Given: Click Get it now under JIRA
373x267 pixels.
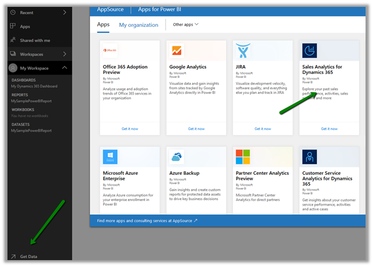Looking at the screenshot, I should click(263, 129).
